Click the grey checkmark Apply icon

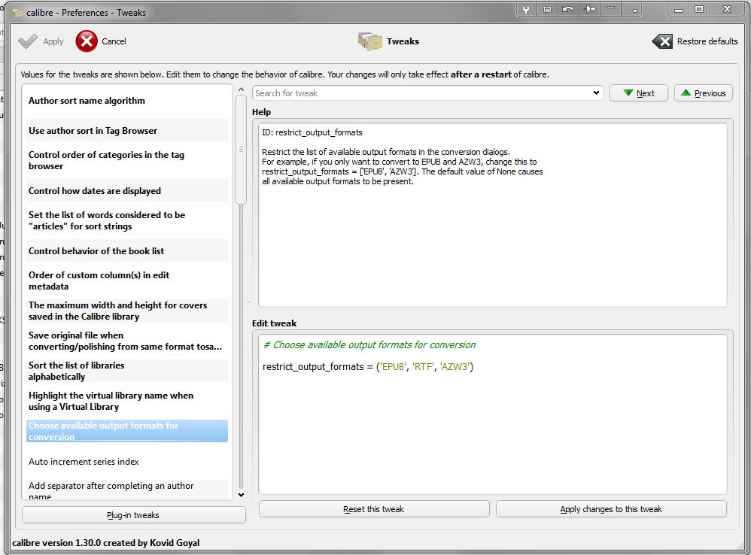click(x=27, y=41)
